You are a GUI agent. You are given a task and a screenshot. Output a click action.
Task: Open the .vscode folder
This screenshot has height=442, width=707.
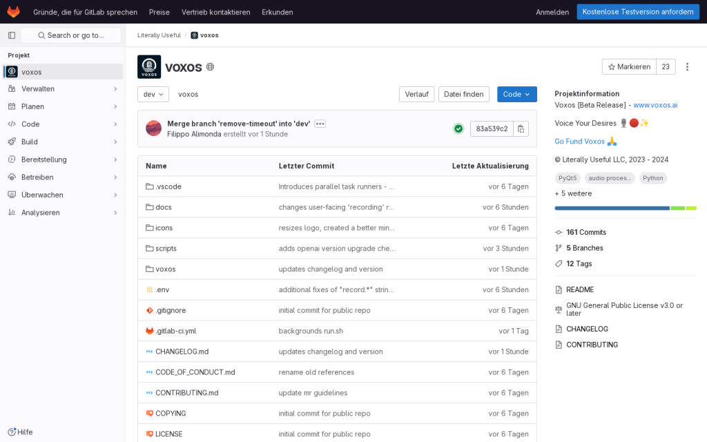pyautogui.click(x=168, y=186)
